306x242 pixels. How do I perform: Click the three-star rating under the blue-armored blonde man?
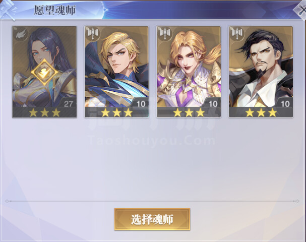pos(116,112)
